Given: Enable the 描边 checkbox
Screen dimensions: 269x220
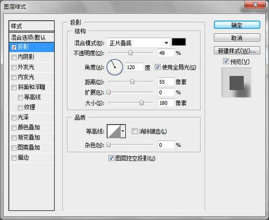Looking at the screenshot, I should coord(13,158).
